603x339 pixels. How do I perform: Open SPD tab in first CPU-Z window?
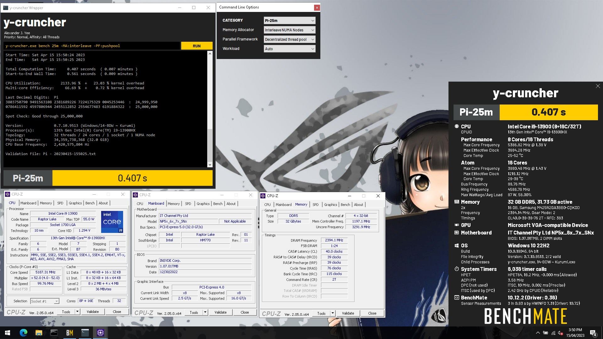click(60, 203)
